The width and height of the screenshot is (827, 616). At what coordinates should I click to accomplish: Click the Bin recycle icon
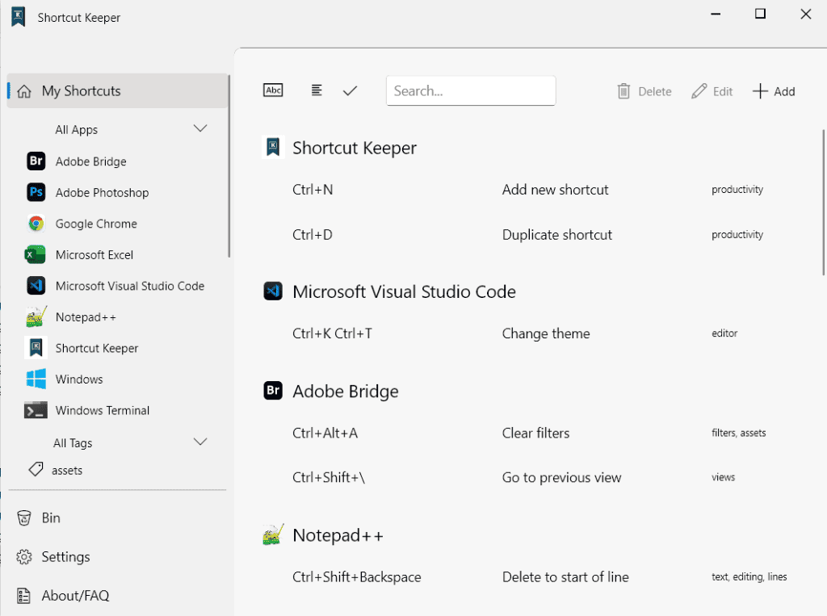click(x=23, y=518)
